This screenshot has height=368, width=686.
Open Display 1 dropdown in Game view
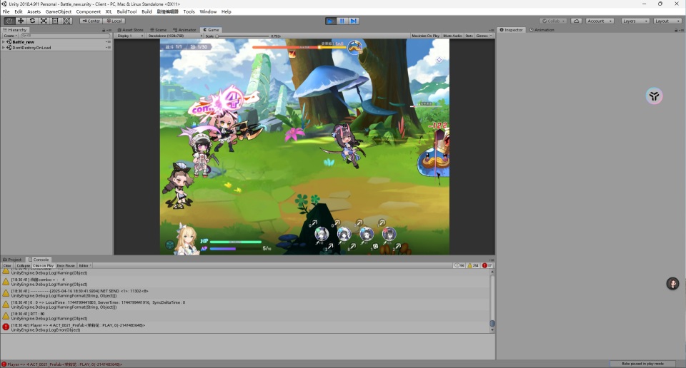(130, 36)
